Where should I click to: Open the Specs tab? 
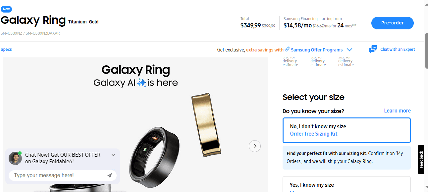click(x=6, y=49)
